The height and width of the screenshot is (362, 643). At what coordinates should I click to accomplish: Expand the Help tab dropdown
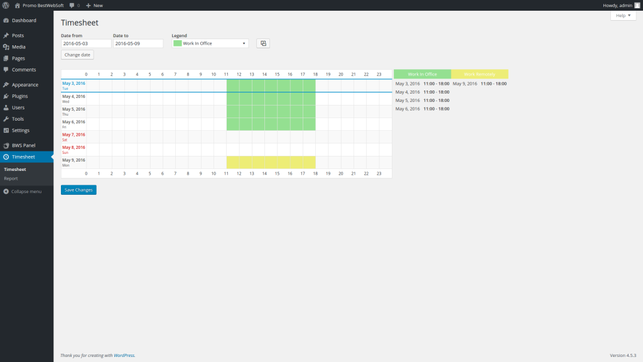(623, 16)
